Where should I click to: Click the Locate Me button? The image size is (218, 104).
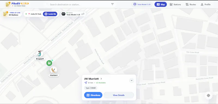[x=50, y=14]
